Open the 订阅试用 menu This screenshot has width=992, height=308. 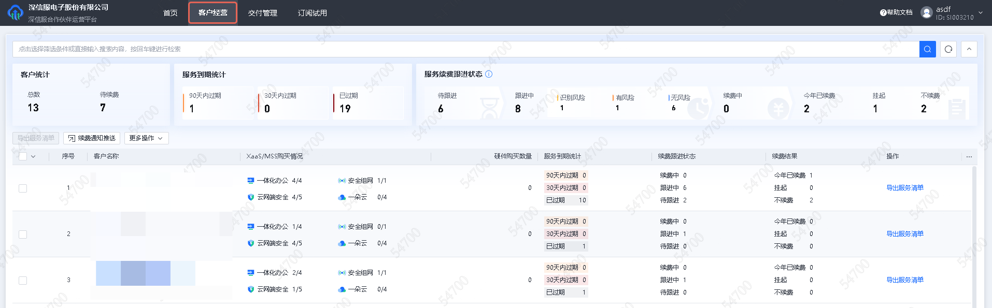tap(312, 13)
